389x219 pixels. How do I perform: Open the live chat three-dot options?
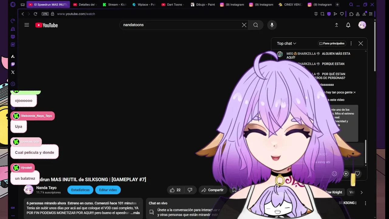click(351, 43)
